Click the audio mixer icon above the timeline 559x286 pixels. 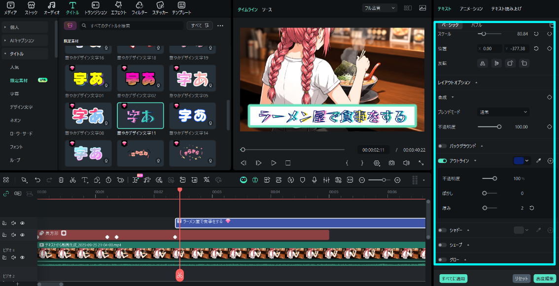click(326, 180)
